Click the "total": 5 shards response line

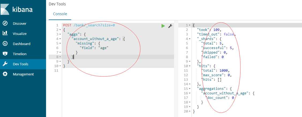click(x=212, y=43)
